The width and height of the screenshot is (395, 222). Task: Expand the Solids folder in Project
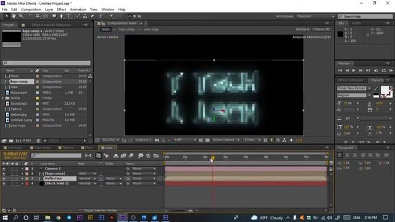click(x=3, y=98)
